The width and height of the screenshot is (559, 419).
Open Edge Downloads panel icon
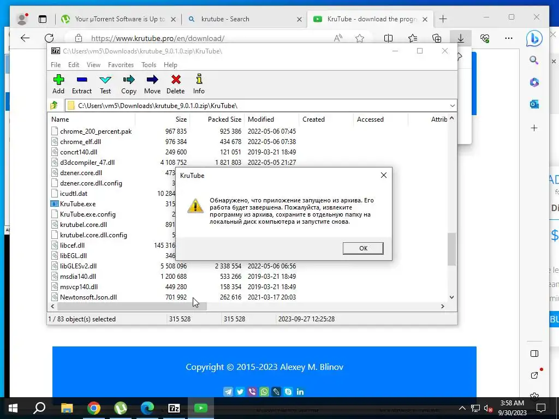coord(461,38)
